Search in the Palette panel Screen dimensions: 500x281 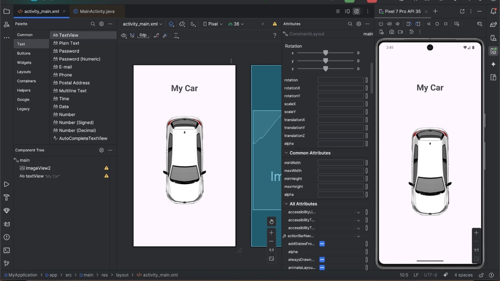[x=93, y=24]
